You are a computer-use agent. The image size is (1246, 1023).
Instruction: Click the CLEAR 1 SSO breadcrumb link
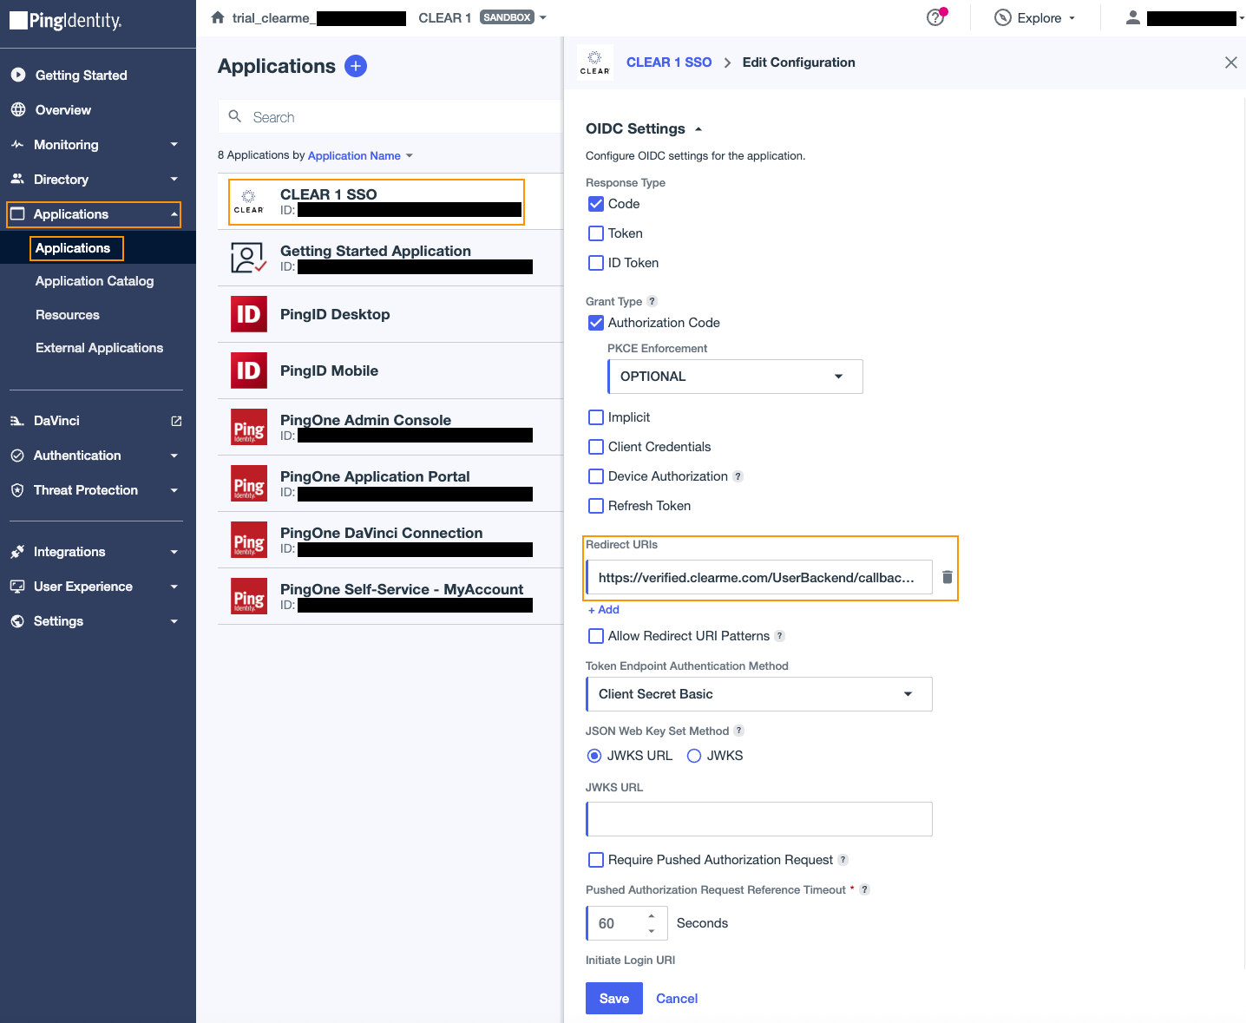click(x=669, y=62)
